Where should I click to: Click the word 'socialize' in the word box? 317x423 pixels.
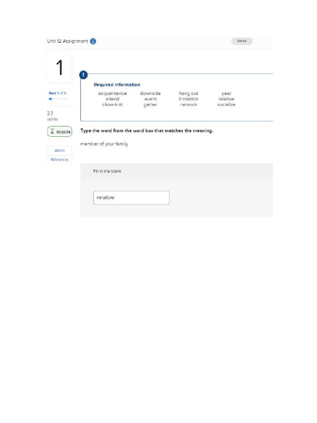click(227, 105)
